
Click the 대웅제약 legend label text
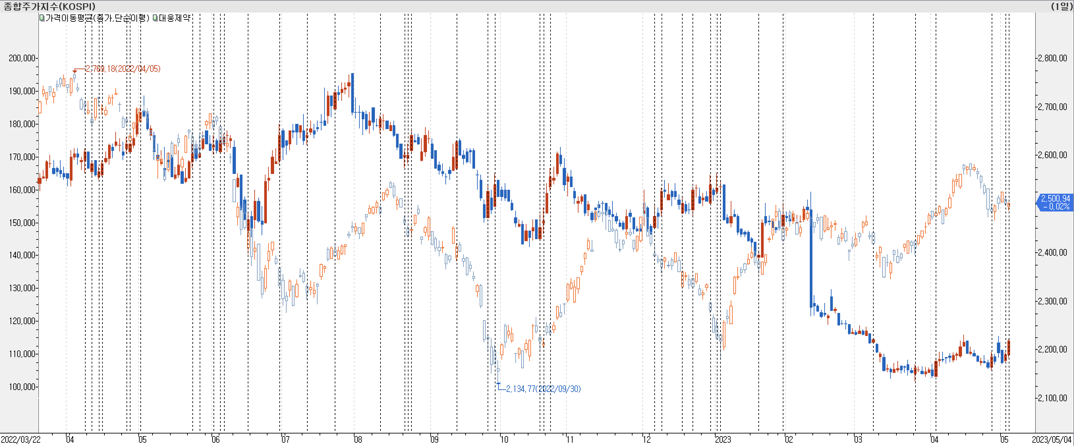coord(175,18)
